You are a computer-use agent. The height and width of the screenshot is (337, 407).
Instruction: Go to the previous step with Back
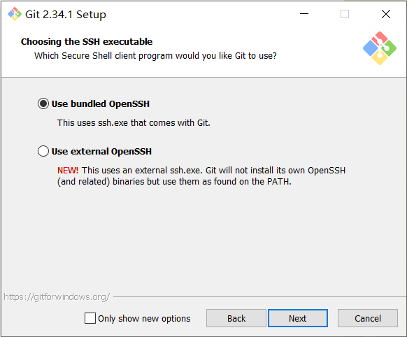click(x=236, y=318)
